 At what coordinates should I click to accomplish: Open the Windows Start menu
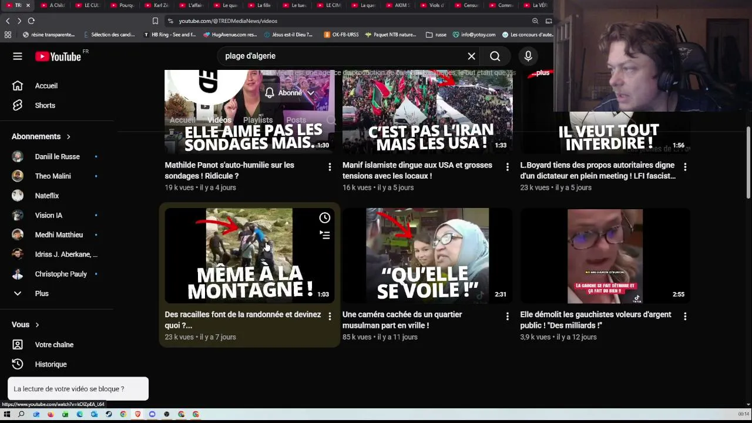(x=7, y=414)
